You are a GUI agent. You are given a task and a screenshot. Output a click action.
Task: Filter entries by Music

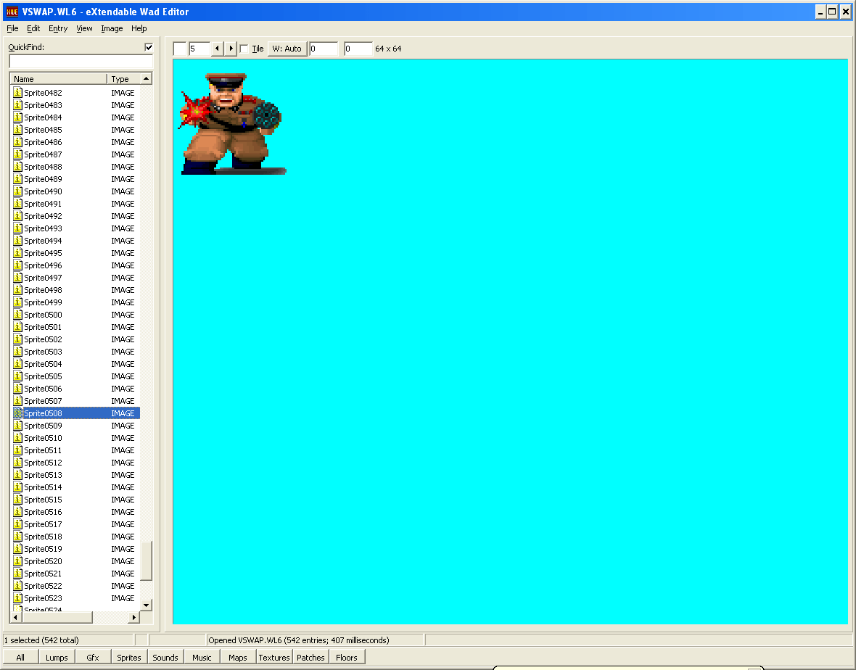[202, 658]
